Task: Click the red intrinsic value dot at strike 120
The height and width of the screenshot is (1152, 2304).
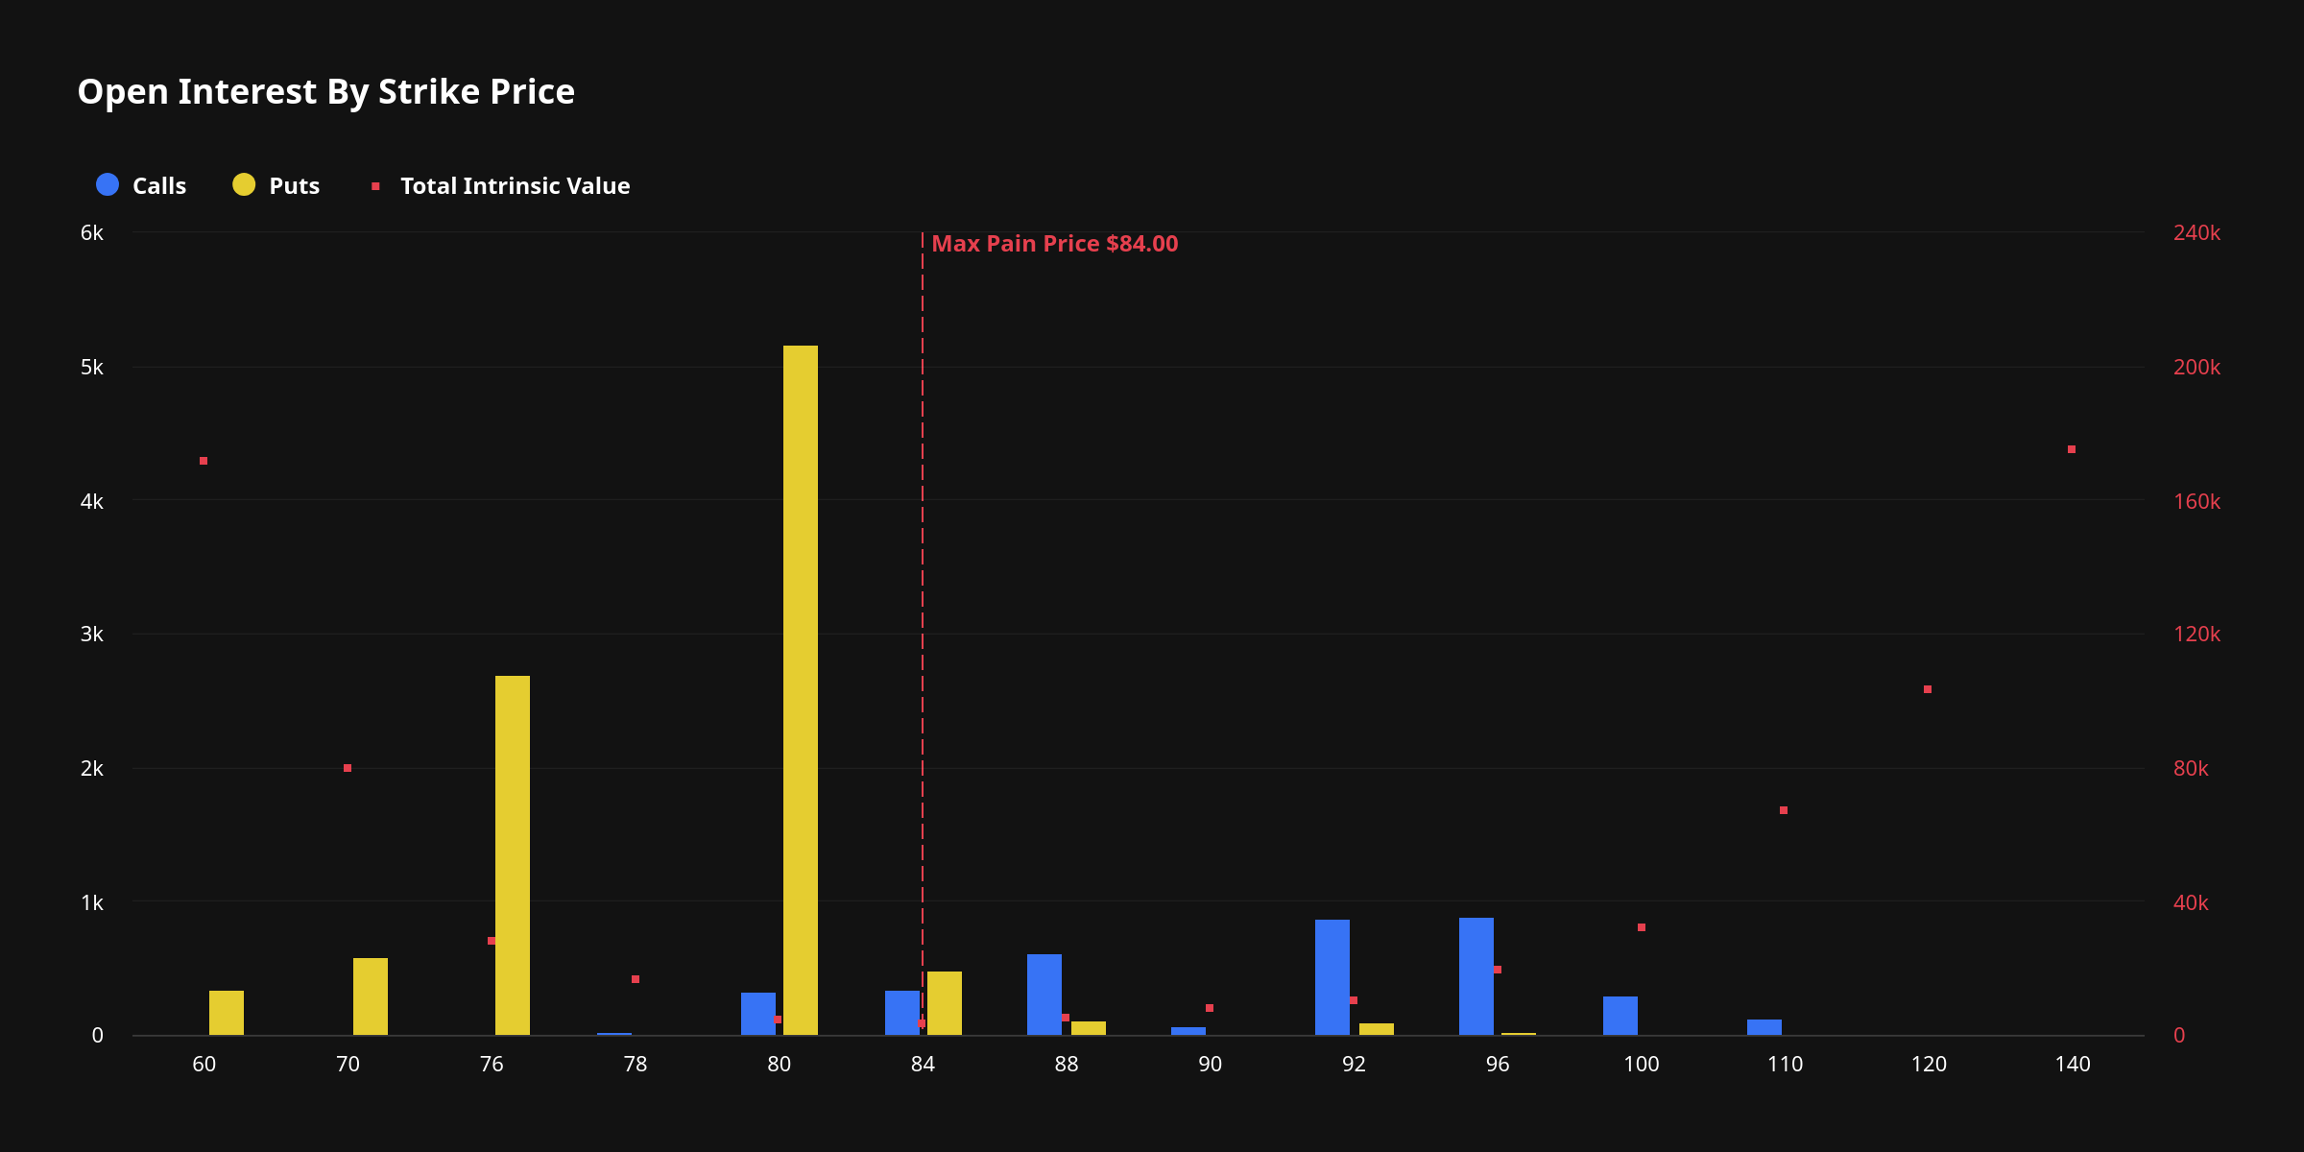Action: pos(1927,689)
